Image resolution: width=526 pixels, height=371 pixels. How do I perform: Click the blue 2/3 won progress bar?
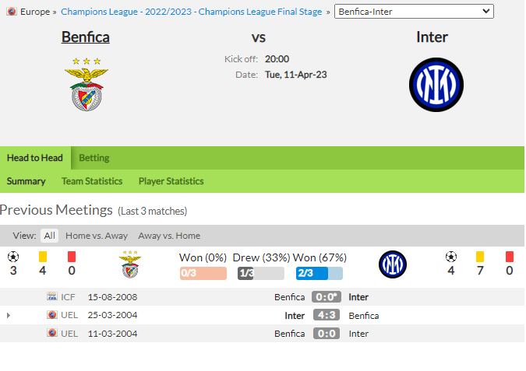[x=319, y=273]
